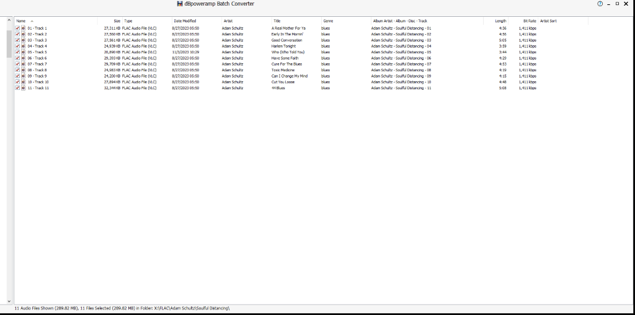Viewport: 635px width, 315px height.
Task: Toggle the checkbox for 10 - Track 10
Action: [x=17, y=82]
